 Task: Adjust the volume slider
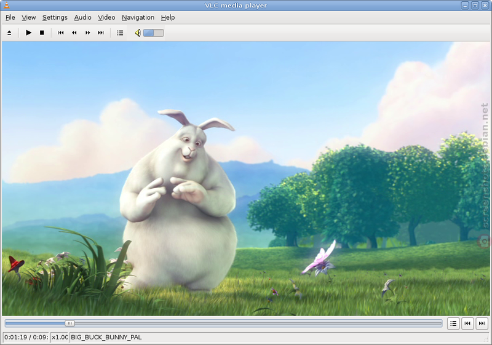pos(153,33)
